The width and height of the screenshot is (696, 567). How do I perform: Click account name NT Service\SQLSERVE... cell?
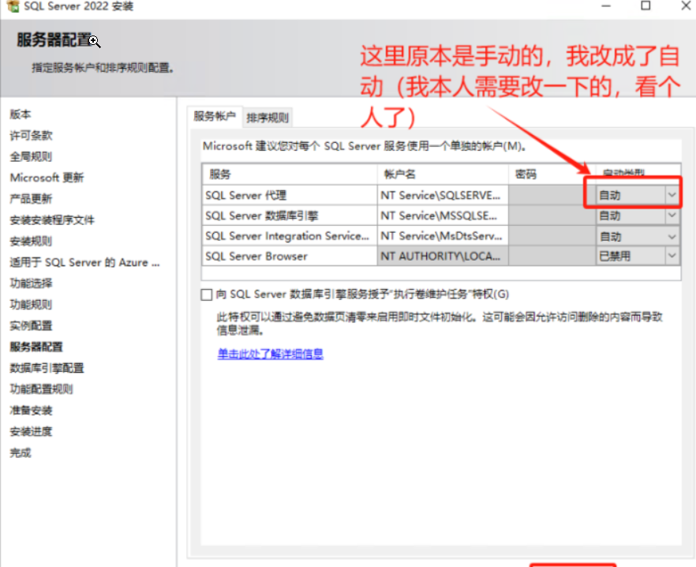click(x=443, y=195)
